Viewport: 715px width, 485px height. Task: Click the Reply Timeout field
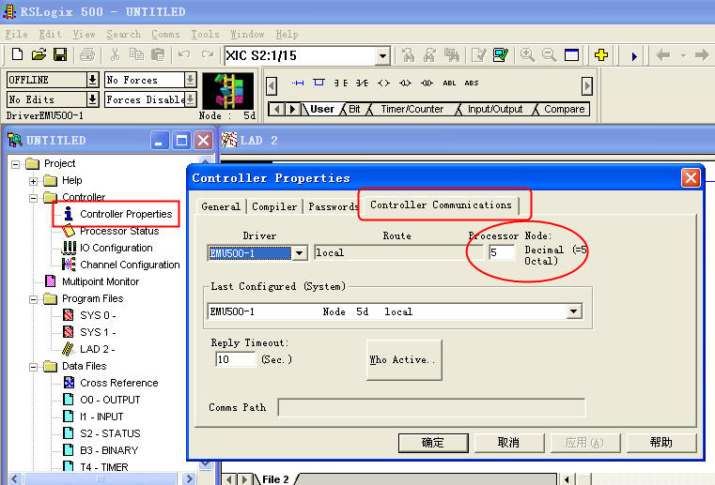click(x=235, y=359)
